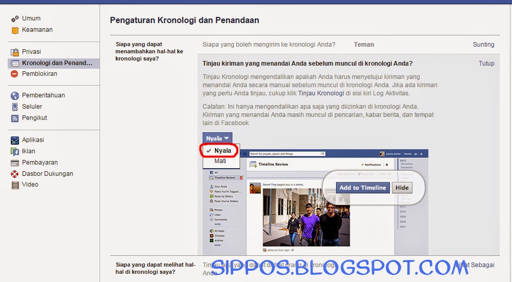Click the Aplikasi icon

coord(15,140)
